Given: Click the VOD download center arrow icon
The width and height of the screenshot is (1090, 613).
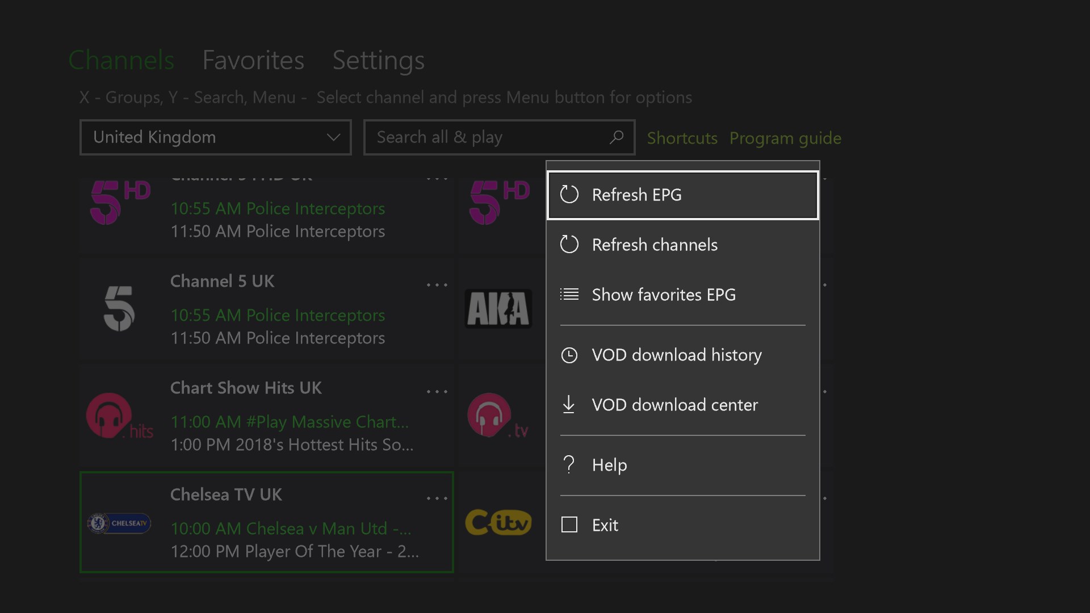Looking at the screenshot, I should pyautogui.click(x=568, y=405).
